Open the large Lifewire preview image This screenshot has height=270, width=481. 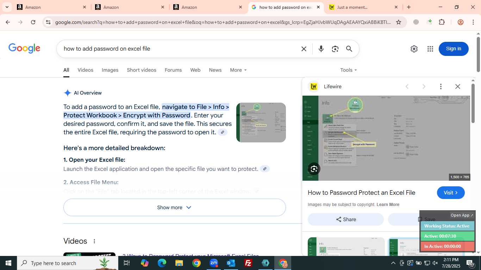[x=386, y=138]
